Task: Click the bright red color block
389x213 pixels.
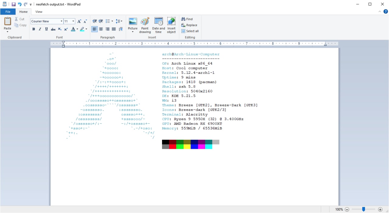Action: pos(173,147)
